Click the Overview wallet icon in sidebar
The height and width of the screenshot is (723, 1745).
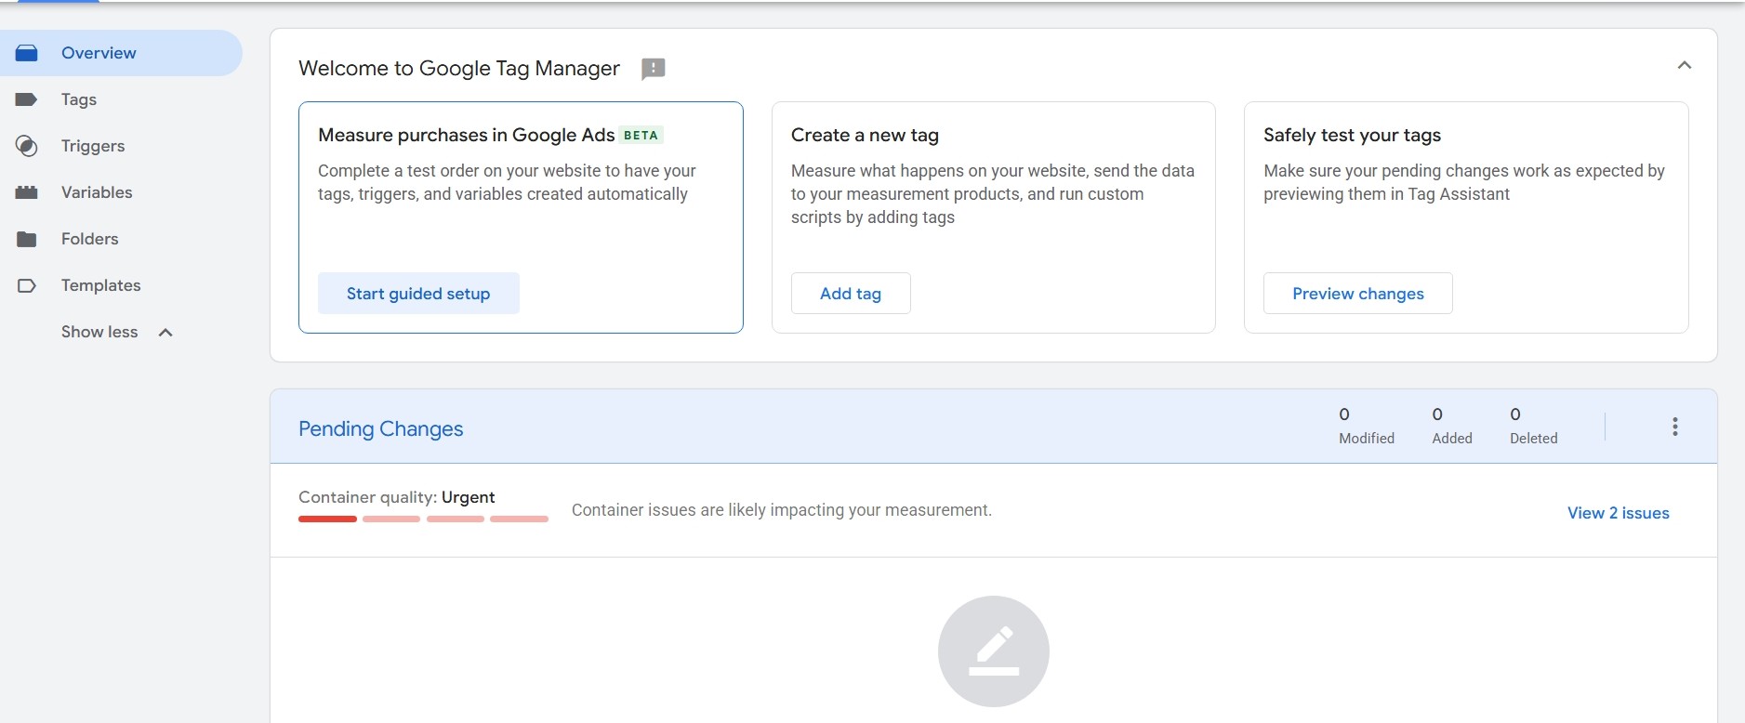[x=27, y=53]
